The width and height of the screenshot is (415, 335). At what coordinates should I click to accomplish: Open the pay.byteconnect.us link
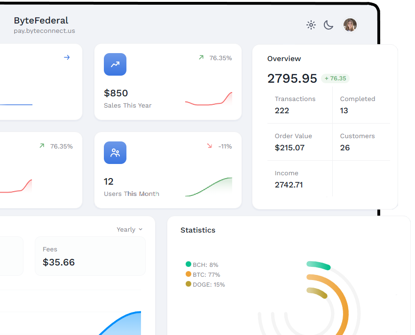[44, 31]
